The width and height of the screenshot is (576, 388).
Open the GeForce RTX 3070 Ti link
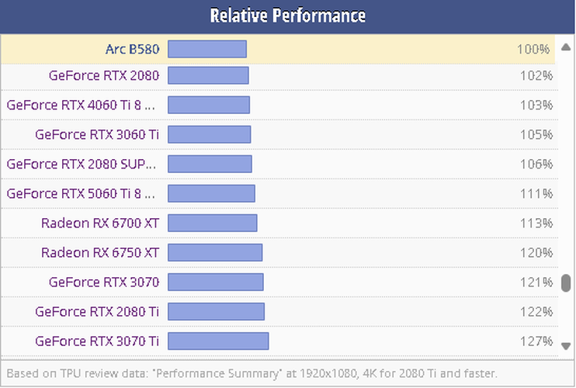pos(97,341)
